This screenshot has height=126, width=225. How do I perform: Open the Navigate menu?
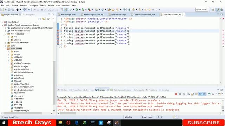(34, 6)
